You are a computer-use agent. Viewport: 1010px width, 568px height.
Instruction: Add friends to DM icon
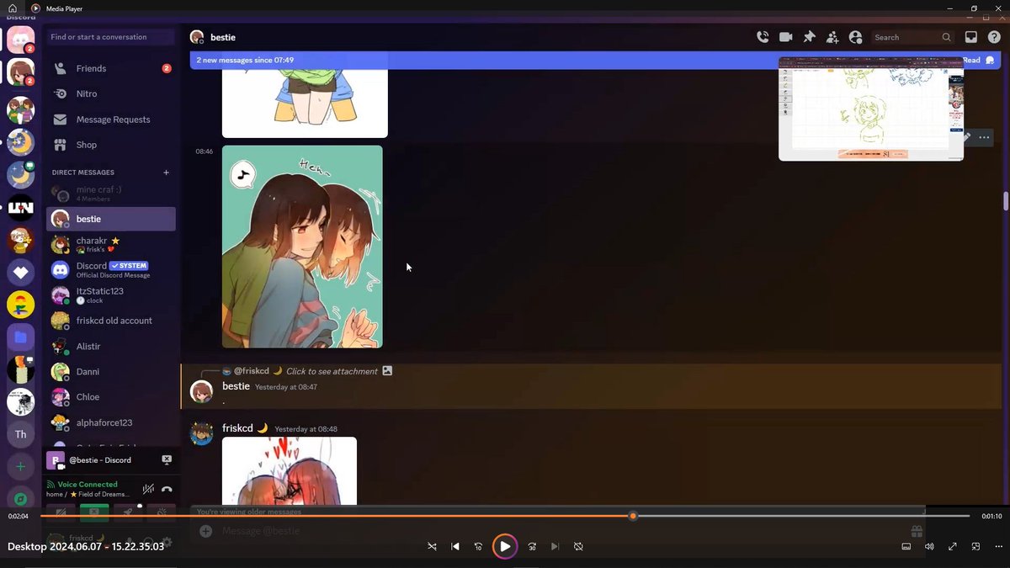832,37
